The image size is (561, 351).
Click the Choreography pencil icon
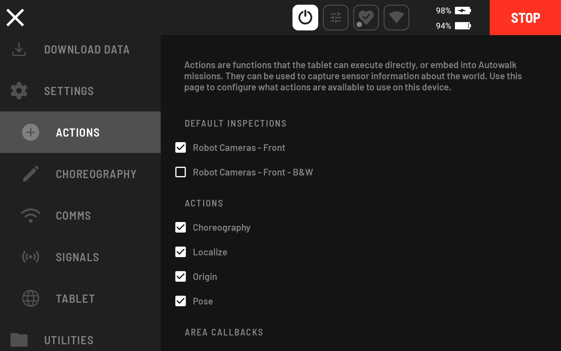point(31,174)
